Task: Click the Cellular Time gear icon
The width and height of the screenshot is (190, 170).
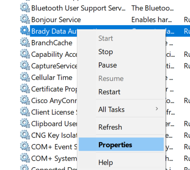Action: click(25, 77)
